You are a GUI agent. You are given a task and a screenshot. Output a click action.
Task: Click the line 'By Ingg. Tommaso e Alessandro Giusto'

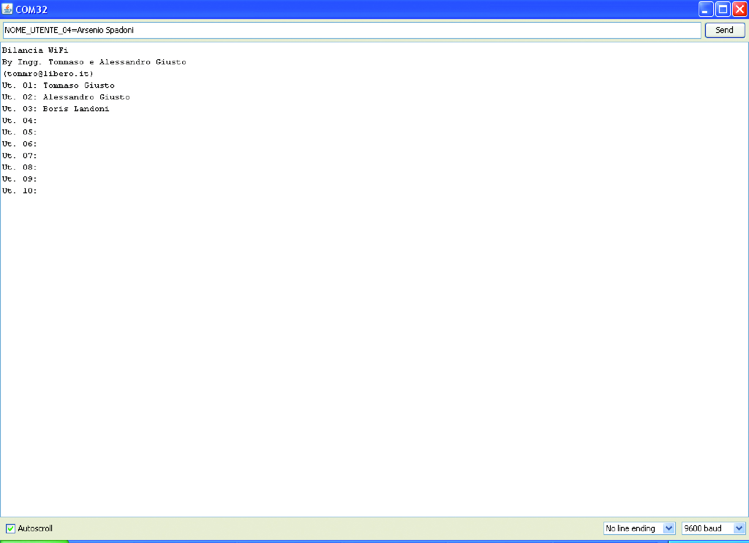tap(94, 62)
